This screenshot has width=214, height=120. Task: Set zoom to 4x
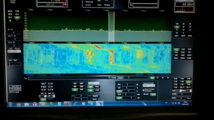168,78
